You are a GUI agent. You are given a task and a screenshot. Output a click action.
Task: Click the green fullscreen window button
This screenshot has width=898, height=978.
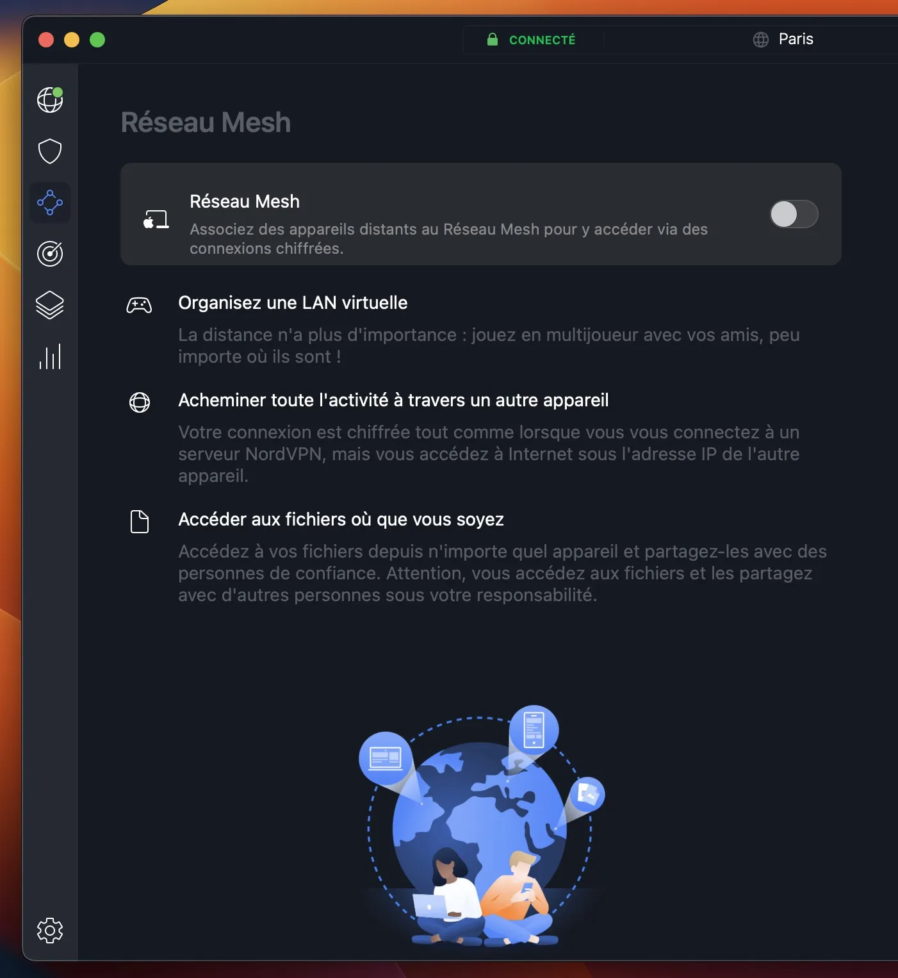[97, 40]
